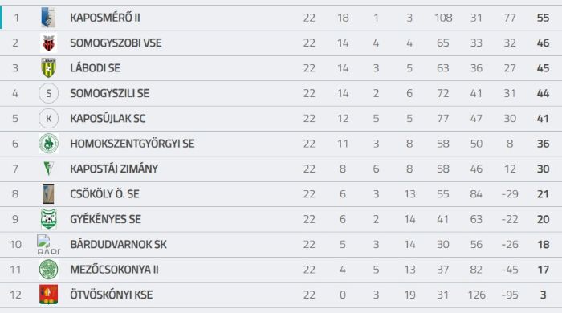Viewport: 562px width, 313px height.
Task: Open the KAPOSMÉRŐ II team name link
Action: (105, 18)
